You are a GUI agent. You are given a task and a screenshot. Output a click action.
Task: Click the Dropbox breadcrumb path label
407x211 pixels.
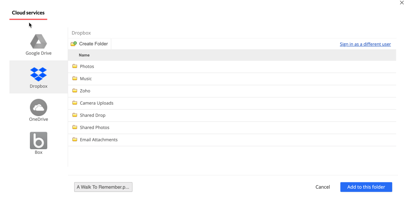81,33
